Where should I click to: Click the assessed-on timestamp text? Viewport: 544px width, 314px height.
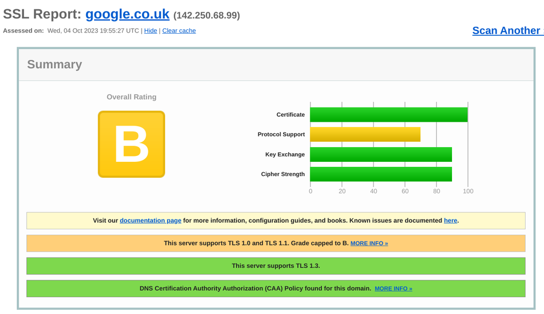[93, 31]
